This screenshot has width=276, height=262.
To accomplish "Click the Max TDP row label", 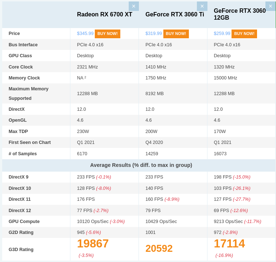I will click(x=18, y=132).
